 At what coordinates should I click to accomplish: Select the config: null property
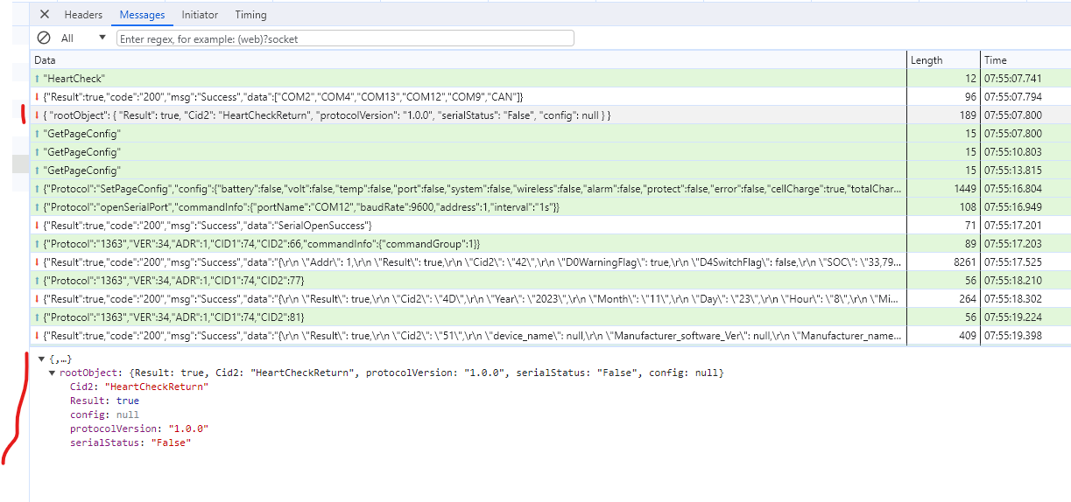pos(104,415)
